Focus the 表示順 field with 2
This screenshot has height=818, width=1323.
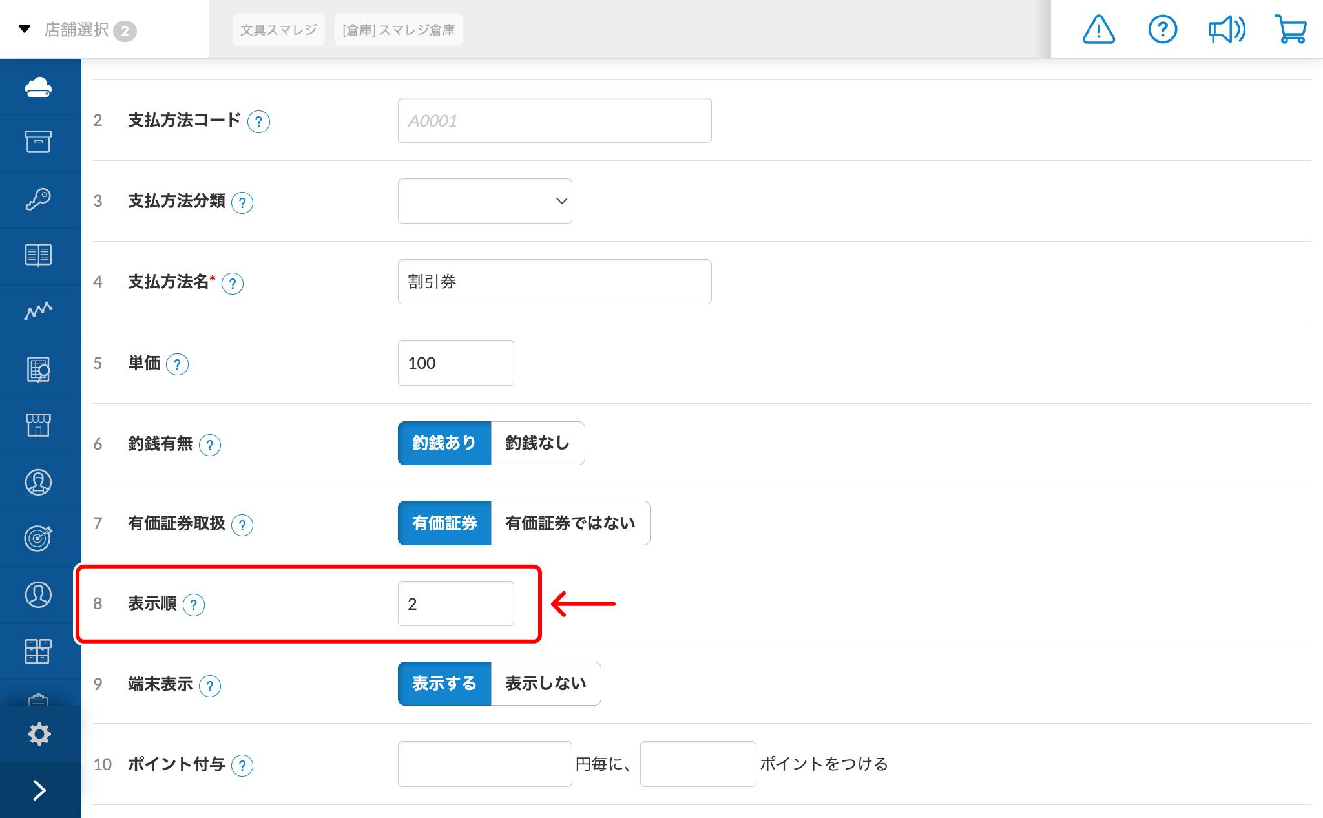[456, 603]
